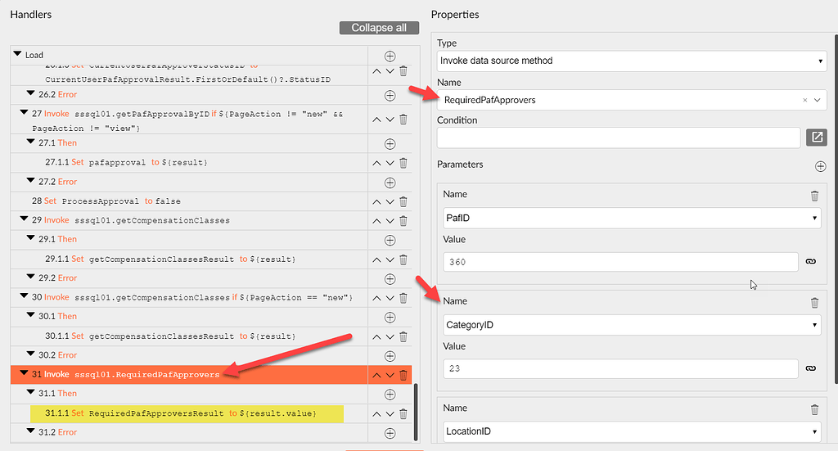Add a new parameter with plus icon

(x=820, y=166)
